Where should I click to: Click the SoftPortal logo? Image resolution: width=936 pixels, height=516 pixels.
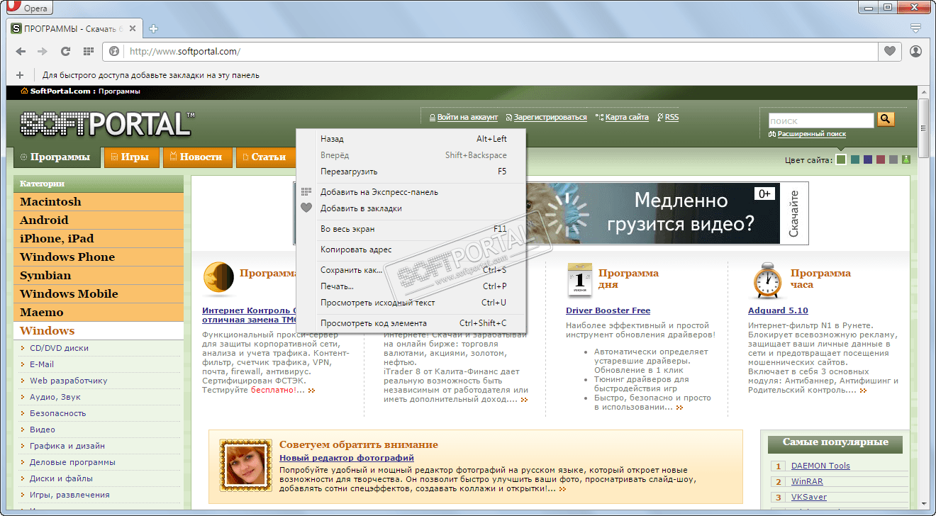[106, 123]
